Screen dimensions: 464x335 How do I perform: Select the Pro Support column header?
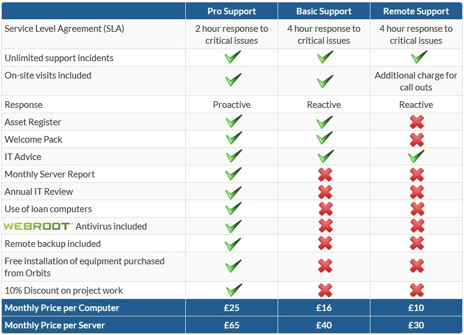[232, 11]
